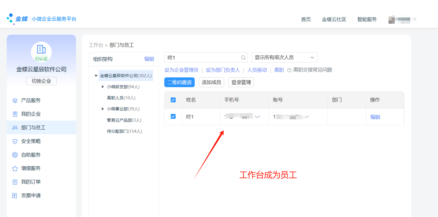Select 小微事业部(39人) department
The image size is (438, 217).
click(x=123, y=109)
